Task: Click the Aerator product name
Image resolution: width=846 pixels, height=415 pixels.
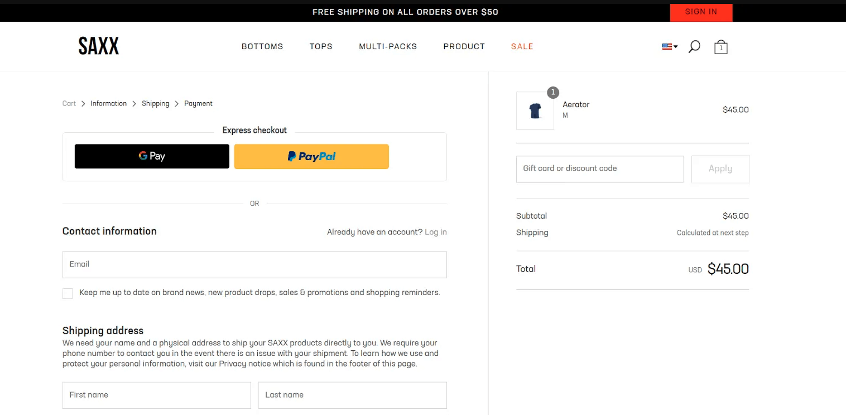Action: pyautogui.click(x=576, y=104)
